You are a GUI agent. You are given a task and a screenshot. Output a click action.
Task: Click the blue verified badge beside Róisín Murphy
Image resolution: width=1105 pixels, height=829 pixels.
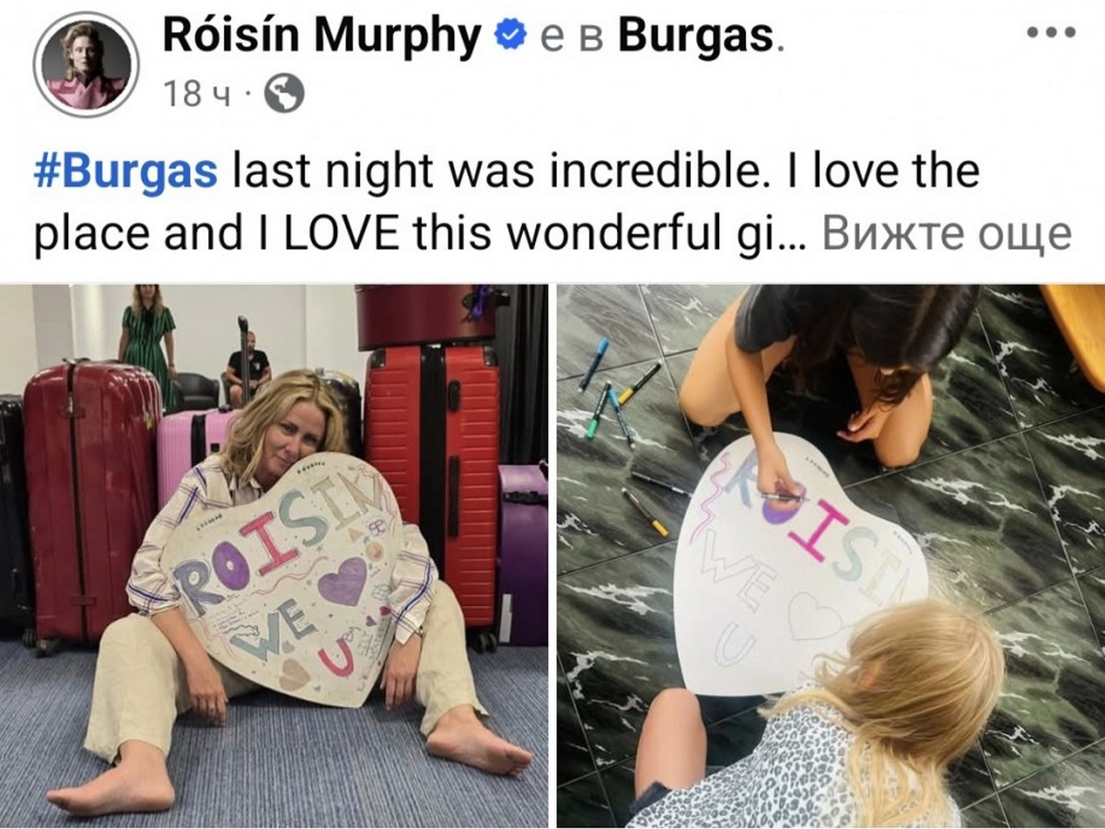(509, 36)
